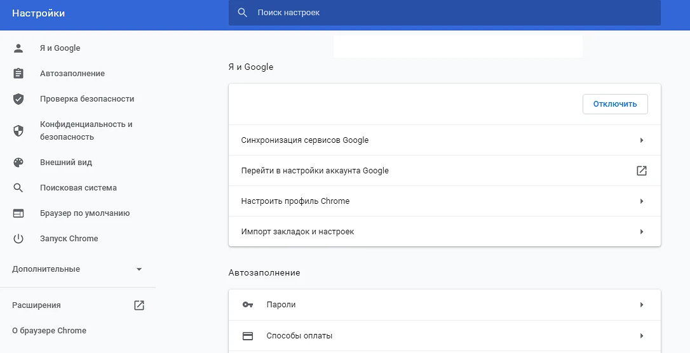The width and height of the screenshot is (690, 353).
Task: Click external link icon next to Расширения
Action: click(x=139, y=305)
